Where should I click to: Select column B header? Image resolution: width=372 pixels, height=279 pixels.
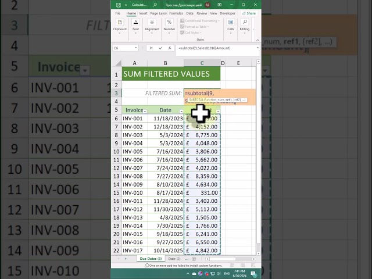click(x=165, y=63)
